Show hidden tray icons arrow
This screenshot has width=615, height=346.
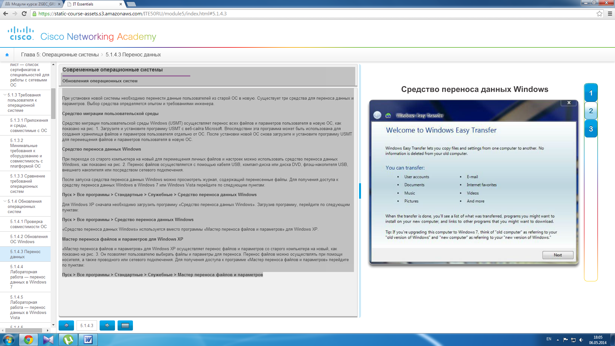558,340
